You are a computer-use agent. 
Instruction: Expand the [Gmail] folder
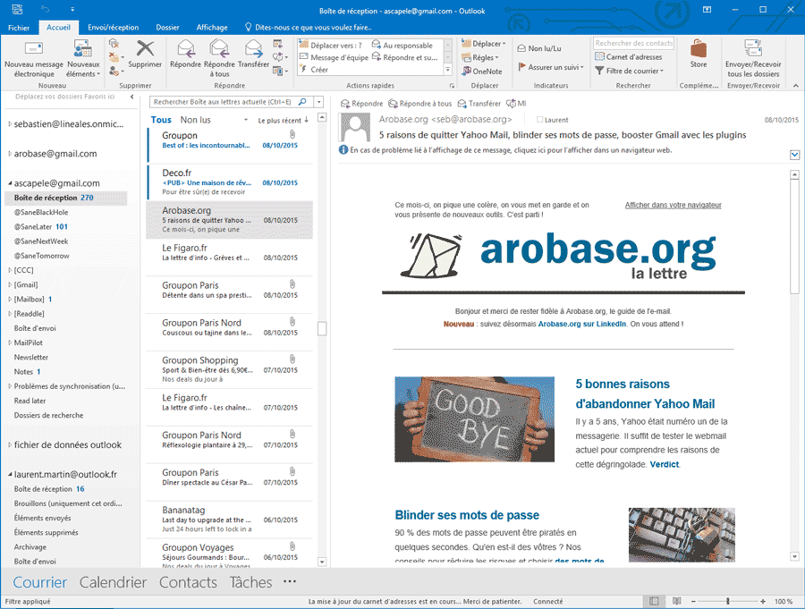click(x=10, y=284)
